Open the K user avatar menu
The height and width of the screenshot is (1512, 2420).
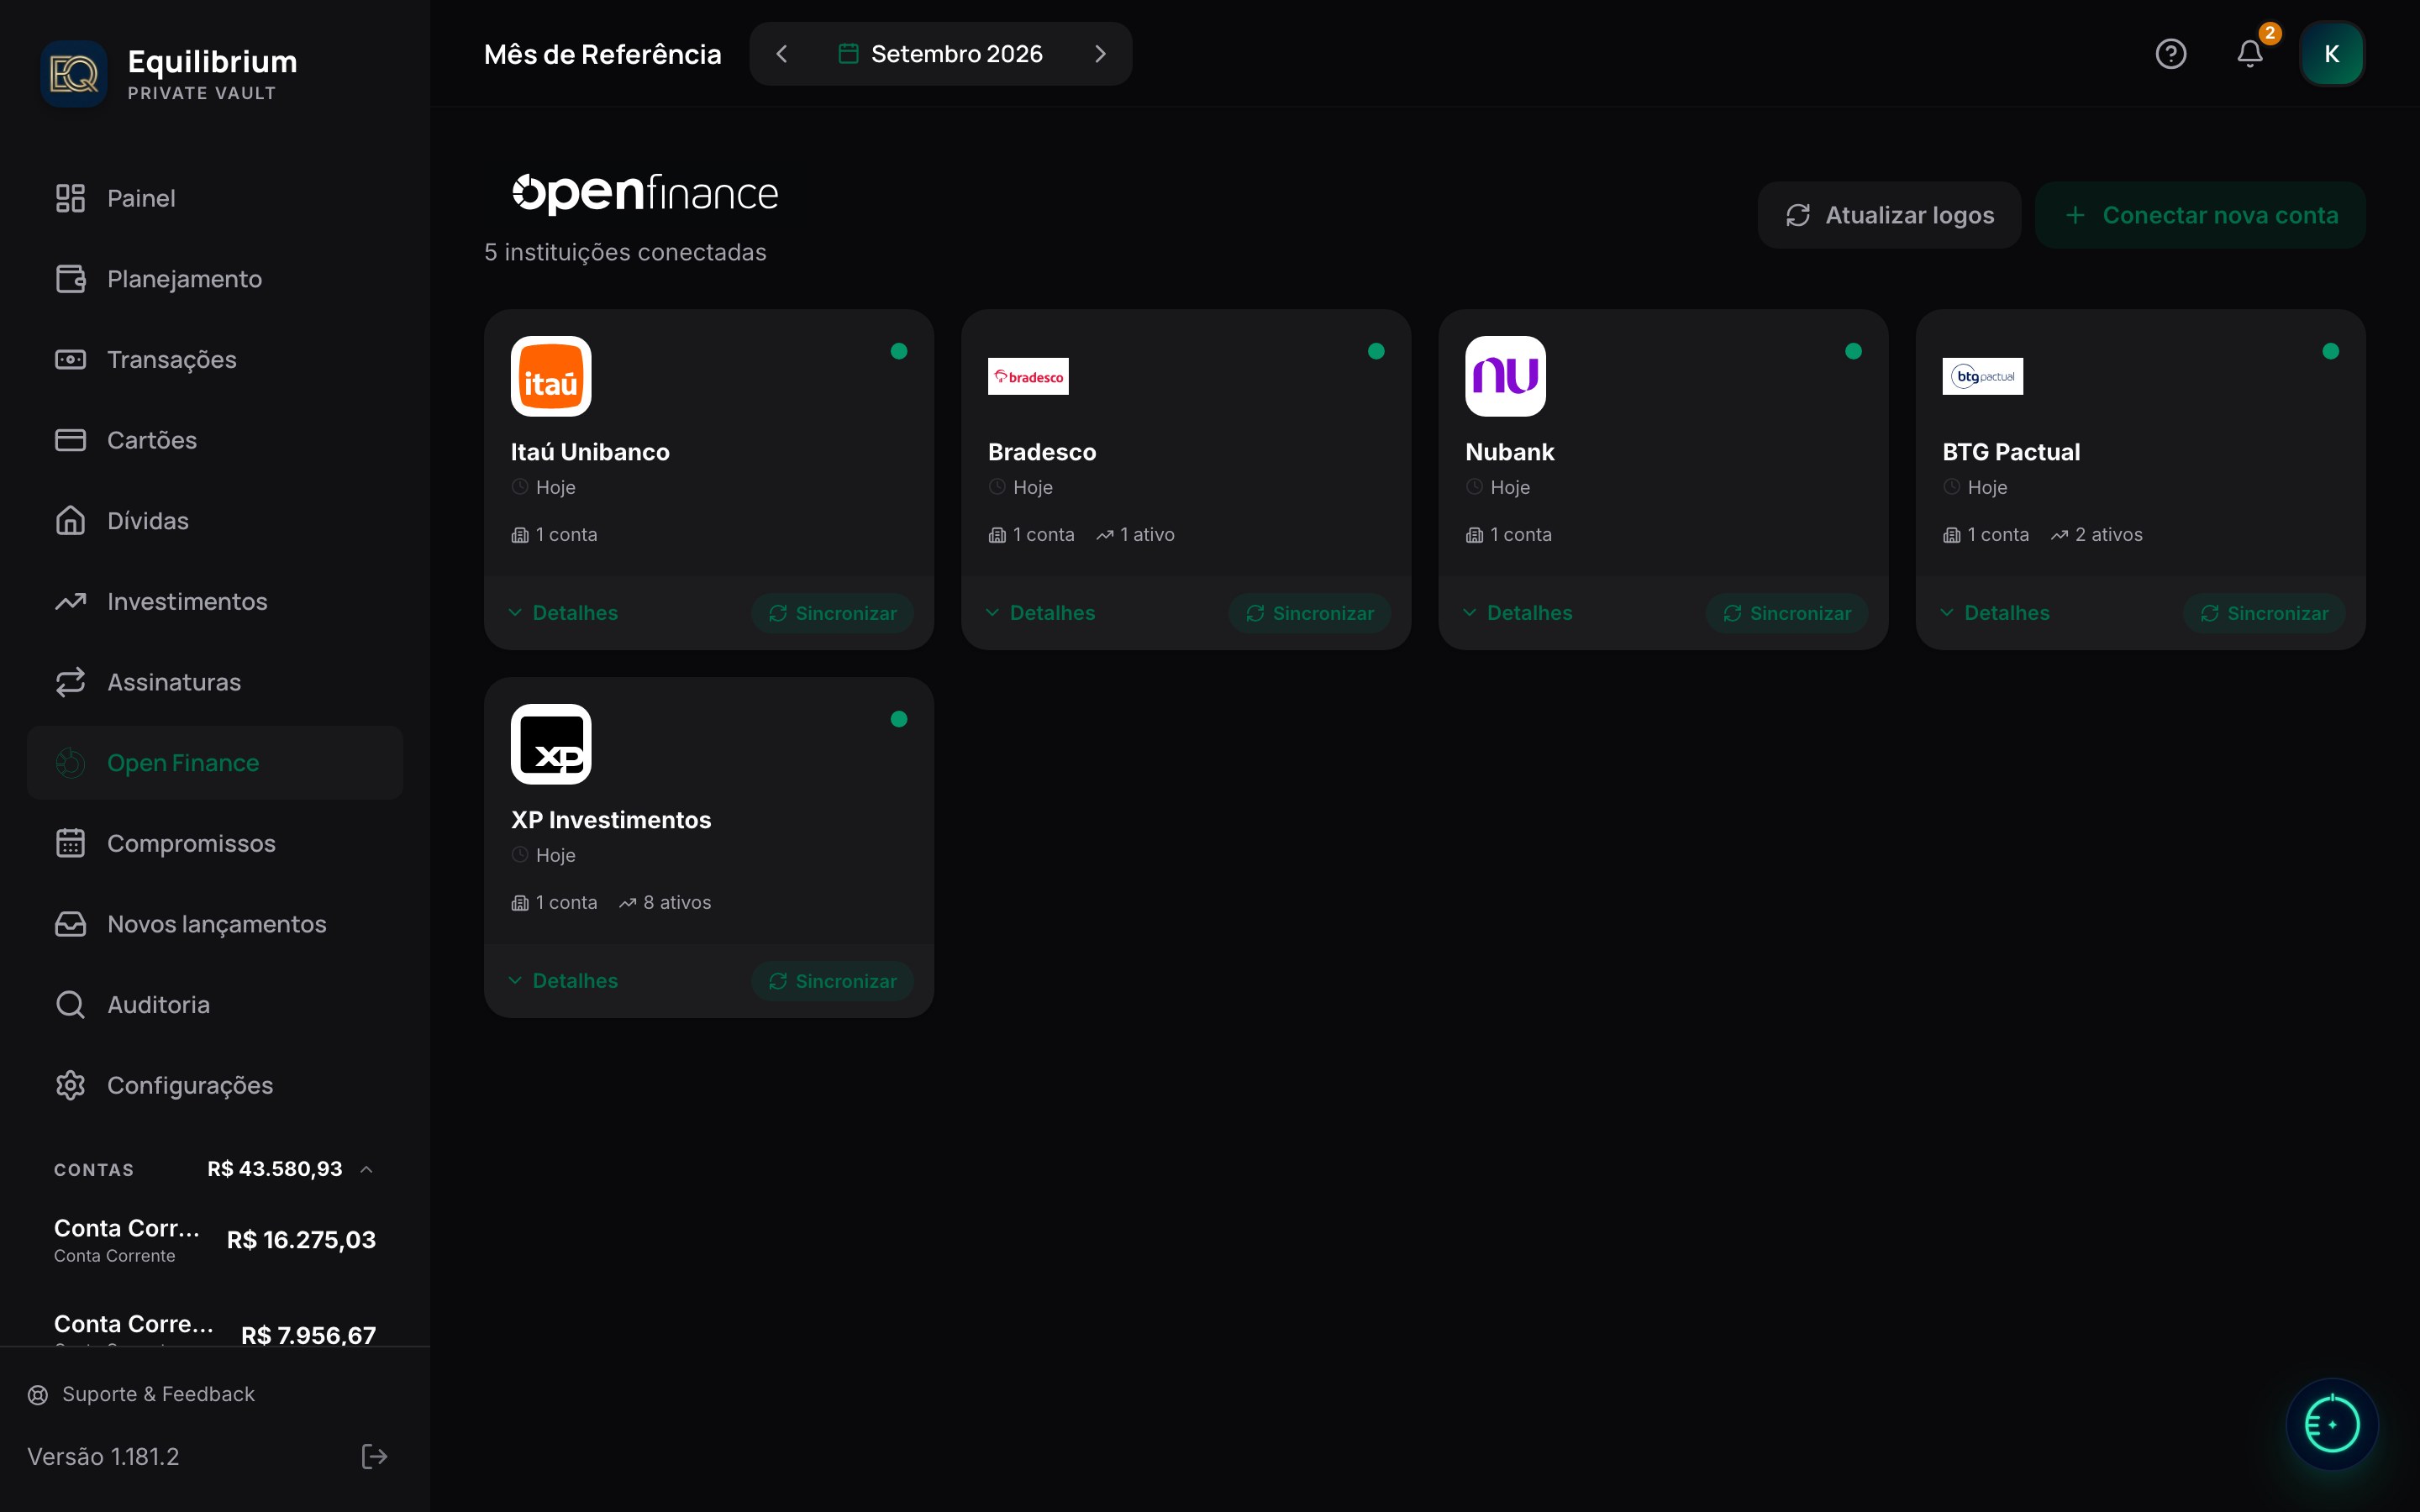(x=2331, y=54)
